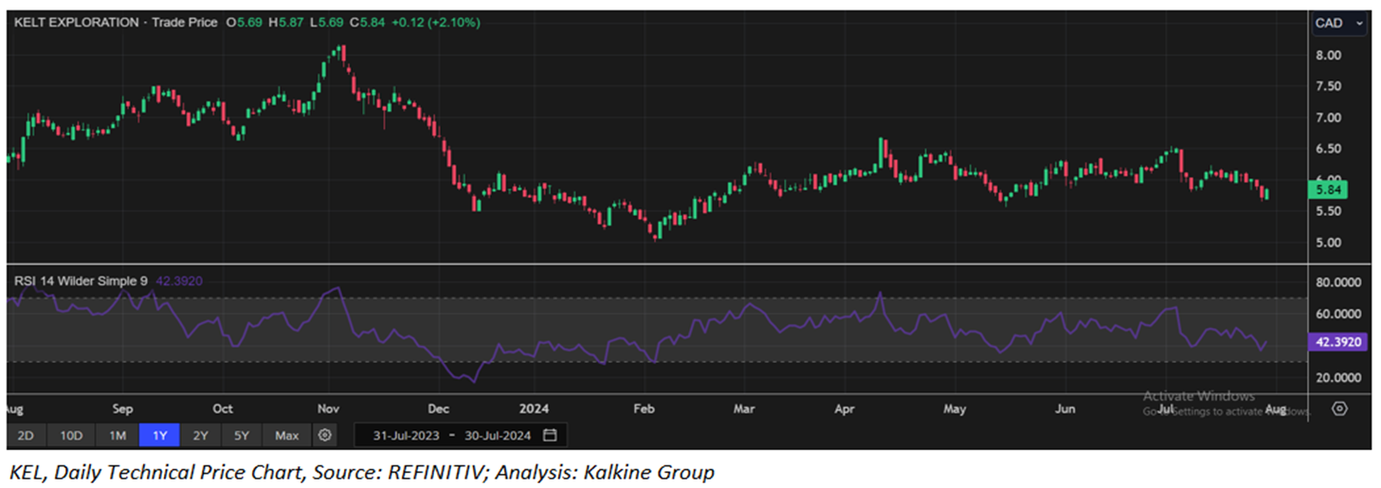Click the 42.3920 RSI value tag
The width and height of the screenshot is (1381, 488).
pyautogui.click(x=1336, y=343)
